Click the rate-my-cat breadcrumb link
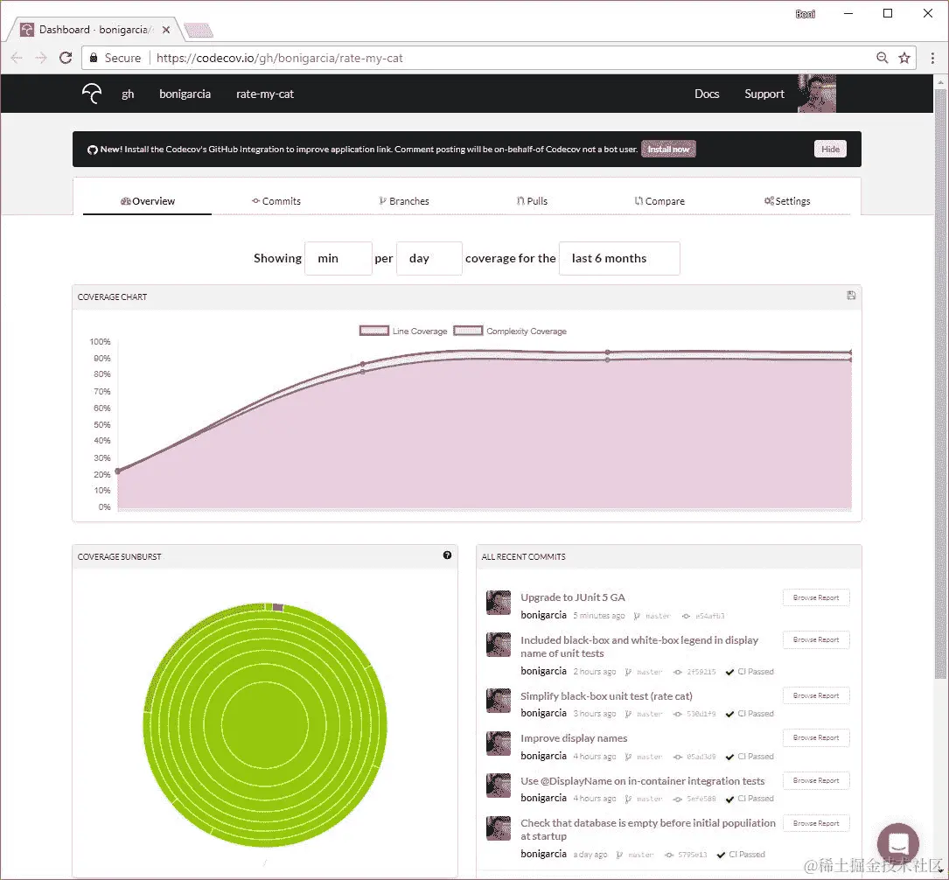The width and height of the screenshot is (949, 880). (264, 94)
